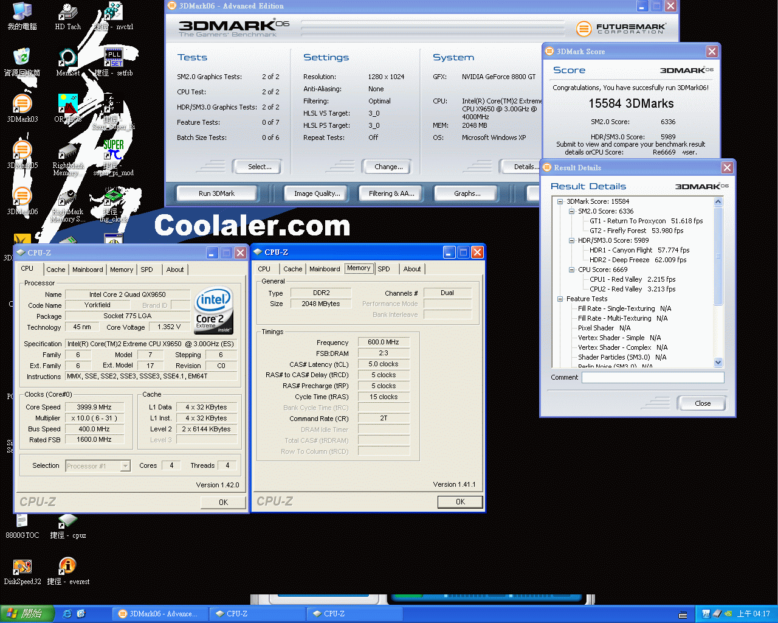This screenshot has height=623, width=778.
Task: Open the everest shortcut icon
Action: tap(67, 573)
